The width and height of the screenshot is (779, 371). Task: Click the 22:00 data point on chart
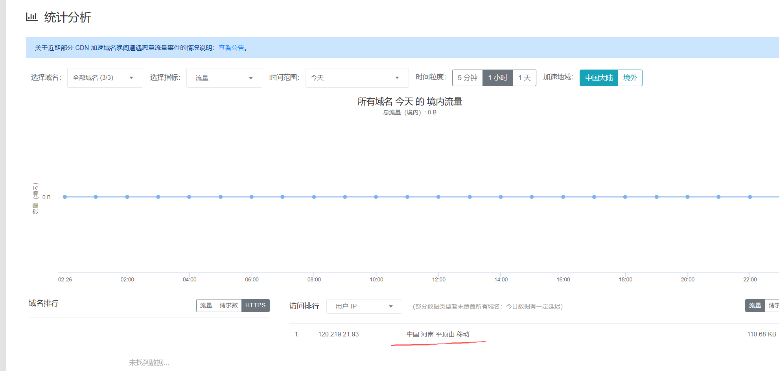[750, 197]
